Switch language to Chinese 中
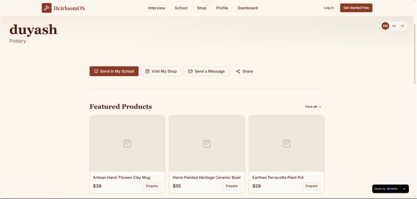This screenshot has height=199, width=417. coord(403,26)
